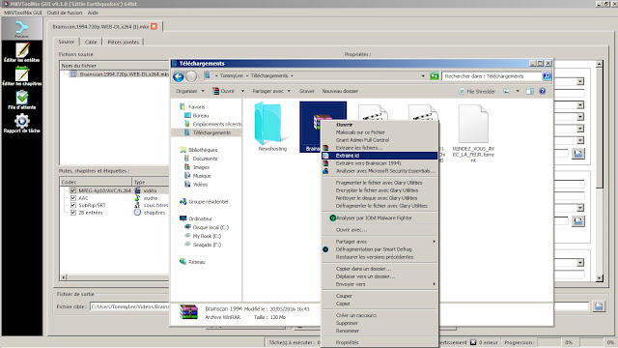This screenshot has width=618, height=348.
Task: Click search field in Téléchargements
Action: point(492,76)
